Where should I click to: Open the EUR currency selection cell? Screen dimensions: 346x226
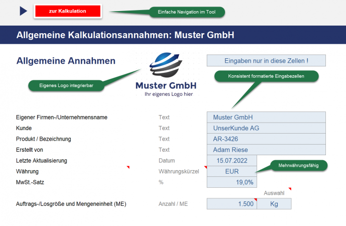click(232, 171)
